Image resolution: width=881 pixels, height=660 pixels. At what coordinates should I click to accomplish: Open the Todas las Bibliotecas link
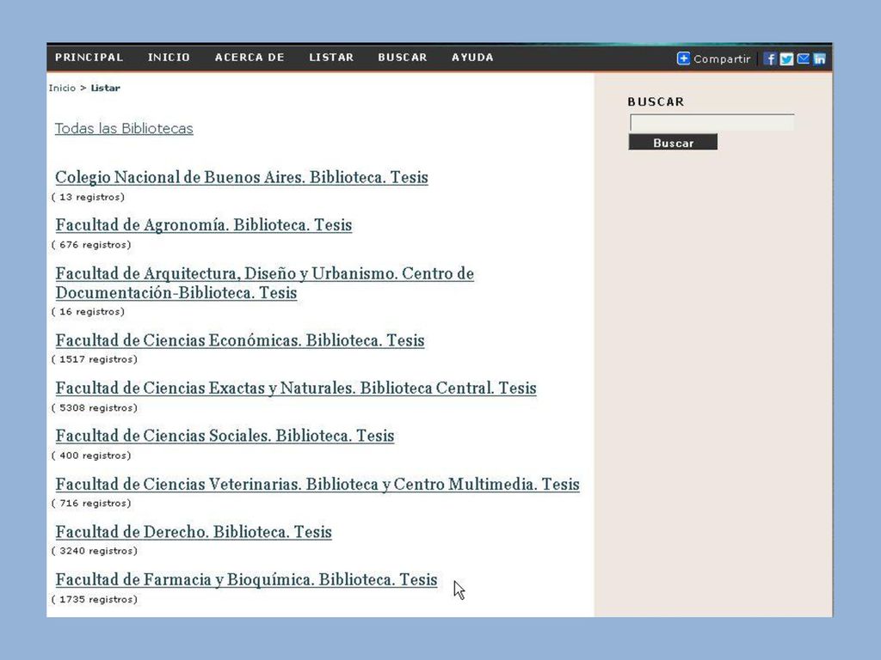124,129
